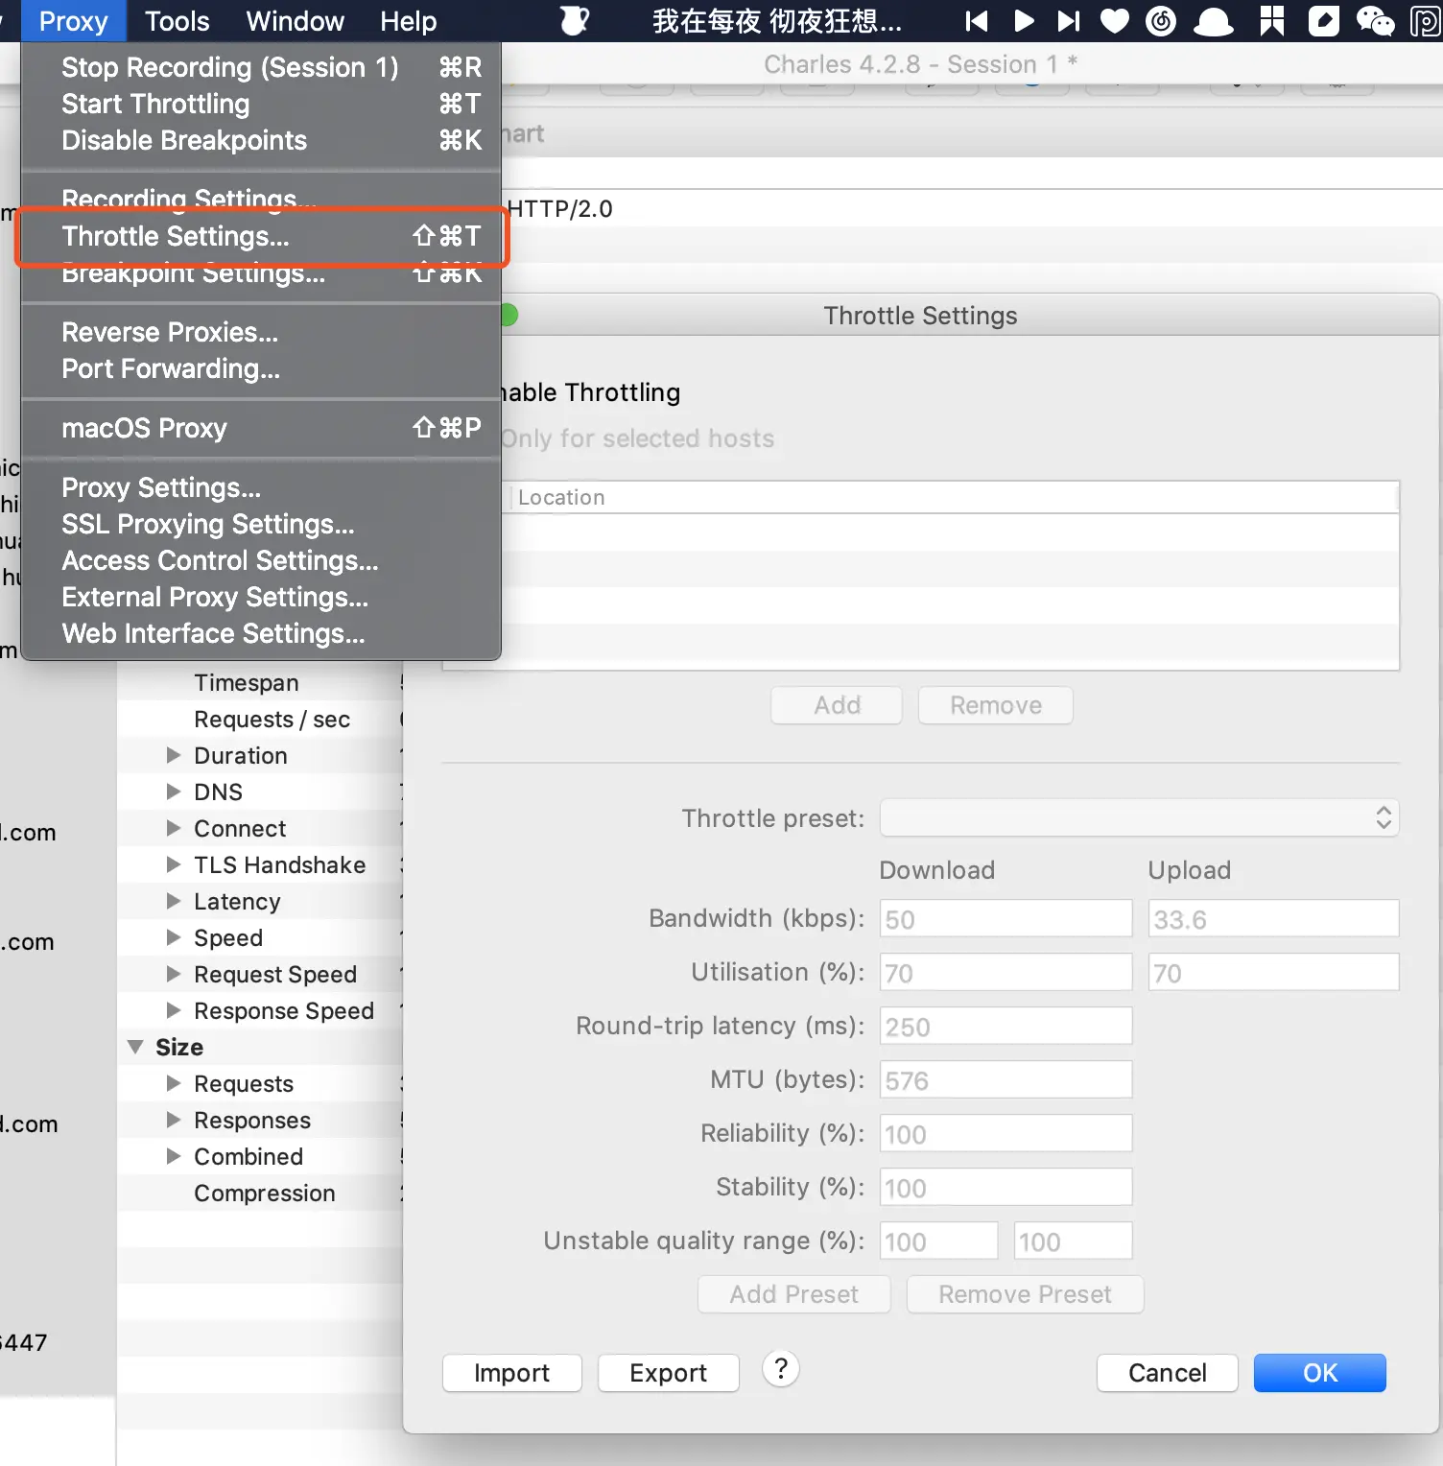Focus the Stability (%) field
This screenshot has width=1443, height=1466.
(x=1005, y=1187)
